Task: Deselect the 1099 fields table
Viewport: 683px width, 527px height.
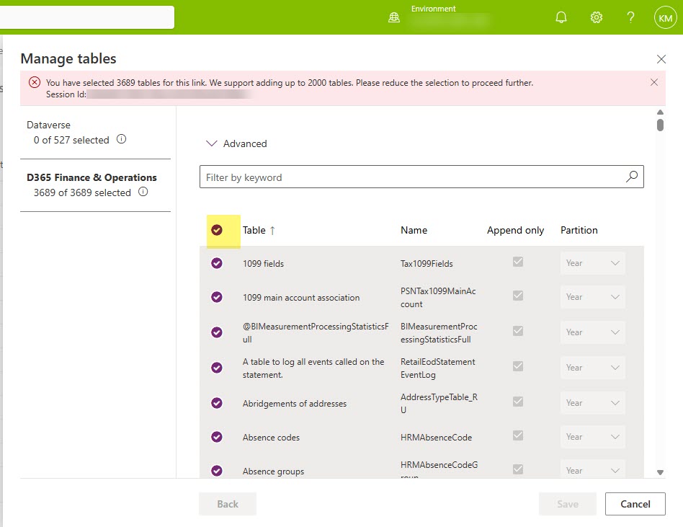Action: [217, 263]
